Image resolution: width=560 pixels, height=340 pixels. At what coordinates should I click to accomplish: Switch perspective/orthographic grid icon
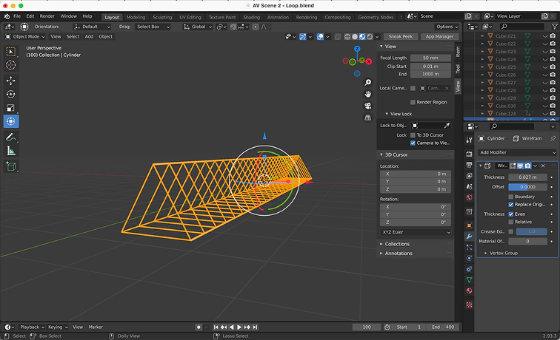click(x=367, y=118)
